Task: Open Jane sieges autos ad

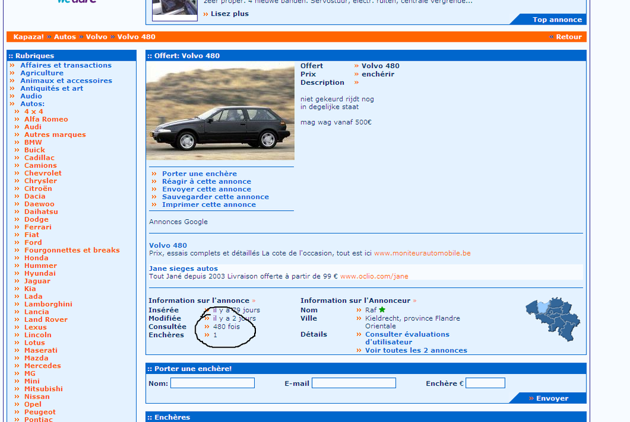Action: (183, 269)
